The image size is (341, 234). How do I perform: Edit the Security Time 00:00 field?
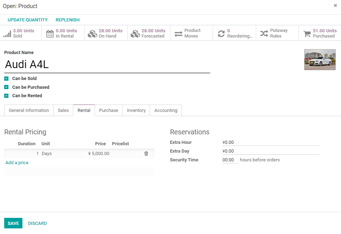(x=230, y=160)
